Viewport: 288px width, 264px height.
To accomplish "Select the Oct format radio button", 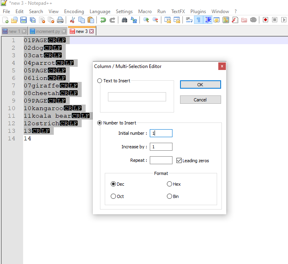I will click(x=113, y=196).
